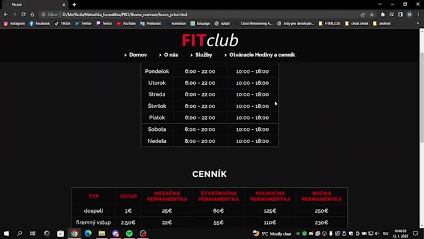Screen dimensions: 424x239
Task: Open the share page icon in address bar
Action: pos(363,14)
